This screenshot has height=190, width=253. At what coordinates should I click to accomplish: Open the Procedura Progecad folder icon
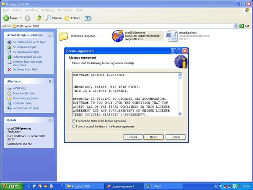64,36
